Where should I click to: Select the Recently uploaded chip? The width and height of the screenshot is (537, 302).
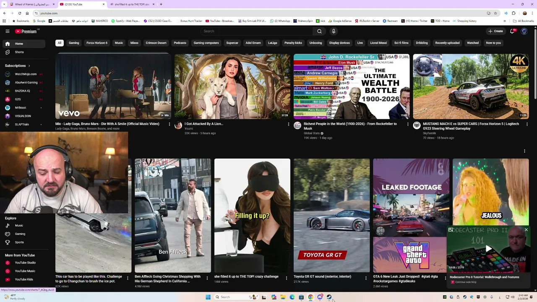click(447, 43)
